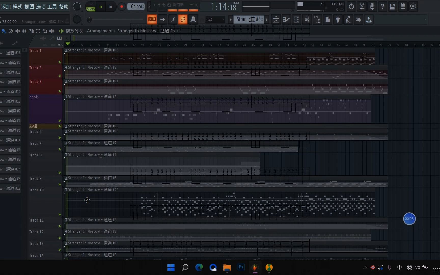Adjust the master volume knob
440x275 pixels.
(x=77, y=7)
